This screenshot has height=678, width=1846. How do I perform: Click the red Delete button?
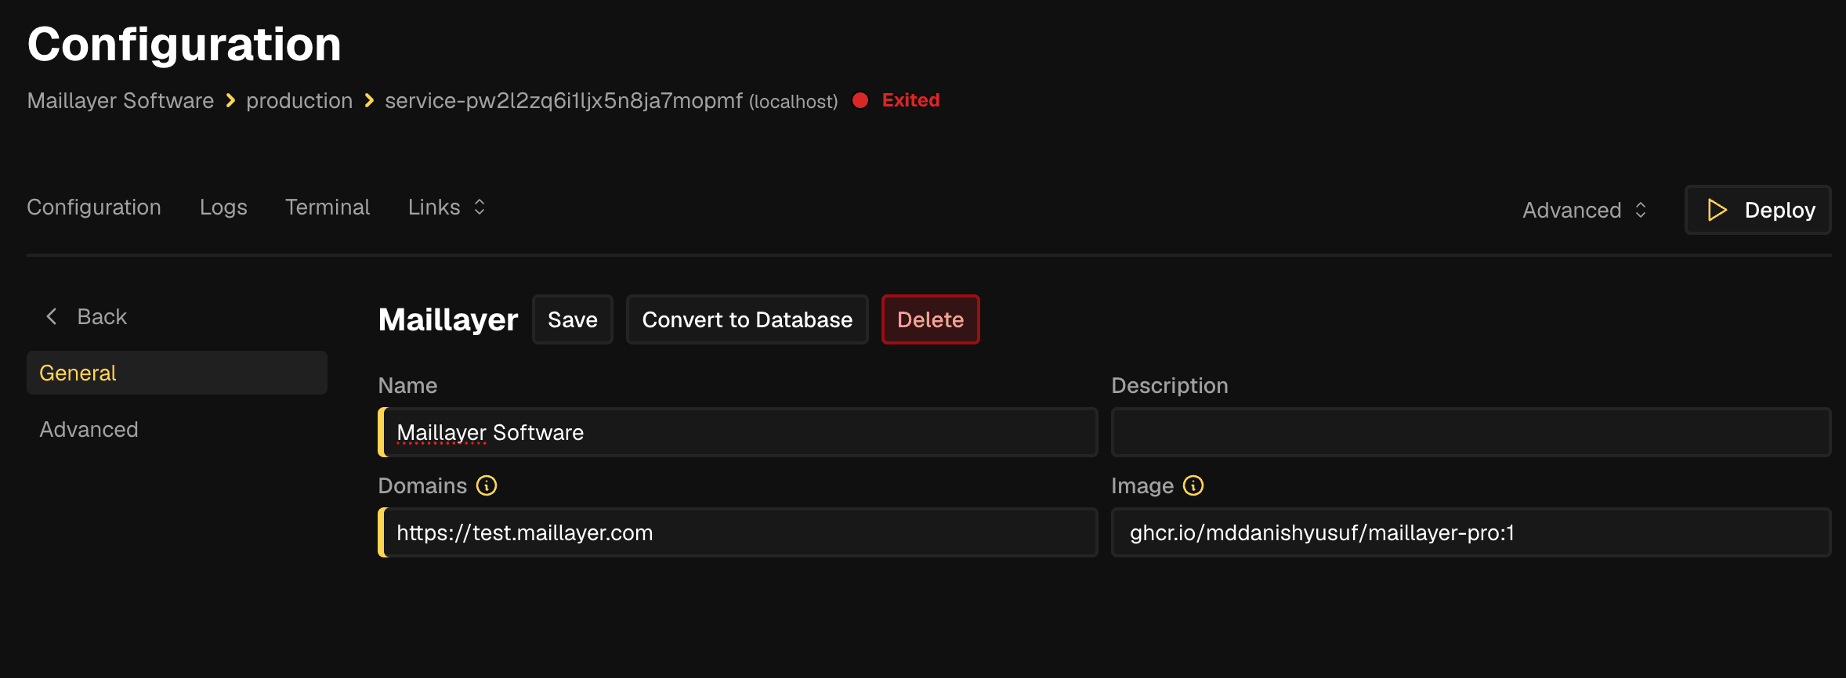(931, 319)
